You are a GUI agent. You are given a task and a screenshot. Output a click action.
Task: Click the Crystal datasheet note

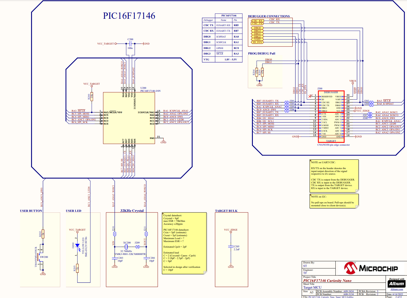tap(184, 243)
